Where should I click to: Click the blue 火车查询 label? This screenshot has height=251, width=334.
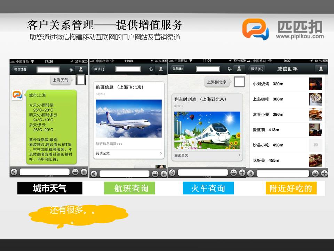(x=208, y=189)
